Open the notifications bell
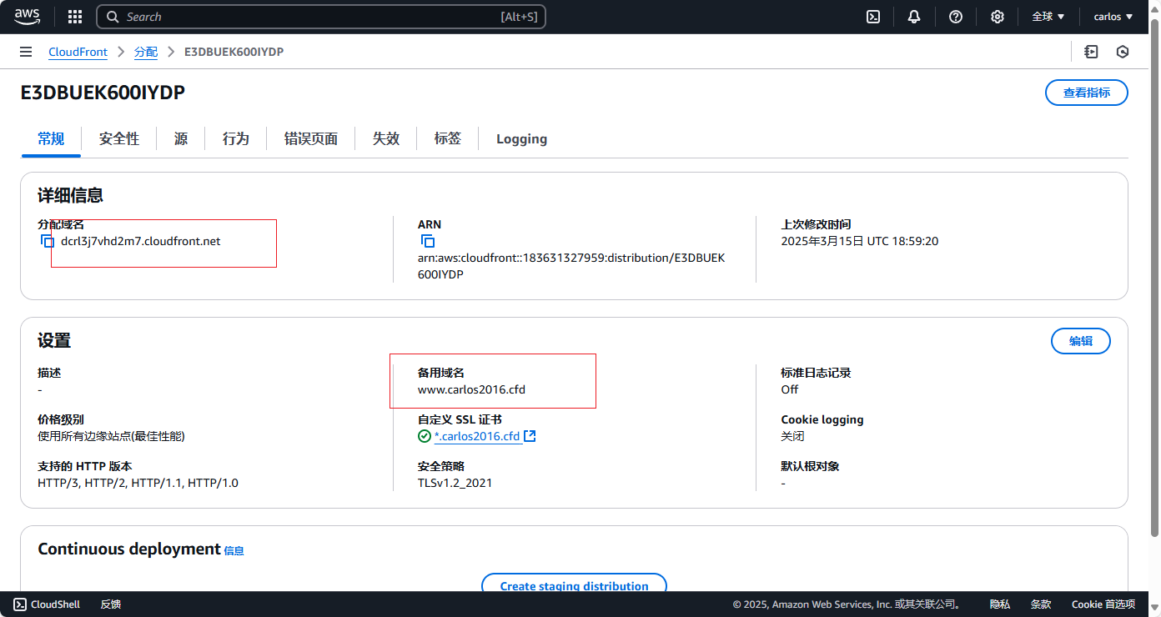This screenshot has height=617, width=1161. [x=914, y=17]
